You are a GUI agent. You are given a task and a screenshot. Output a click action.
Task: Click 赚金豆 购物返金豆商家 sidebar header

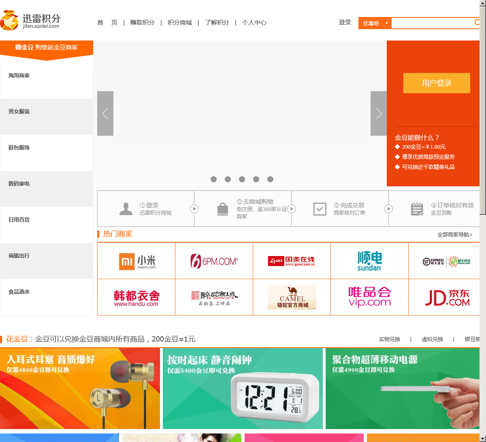pyautogui.click(x=47, y=47)
